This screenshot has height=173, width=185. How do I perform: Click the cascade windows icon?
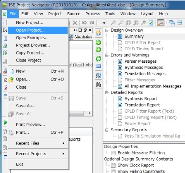point(172,23)
